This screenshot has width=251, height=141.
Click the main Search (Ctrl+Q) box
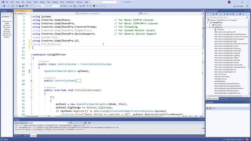[105, 2]
